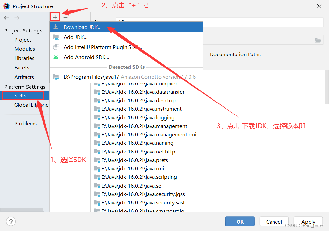Open Facets settings page
This screenshot has width=329, height=231.
(x=22, y=68)
